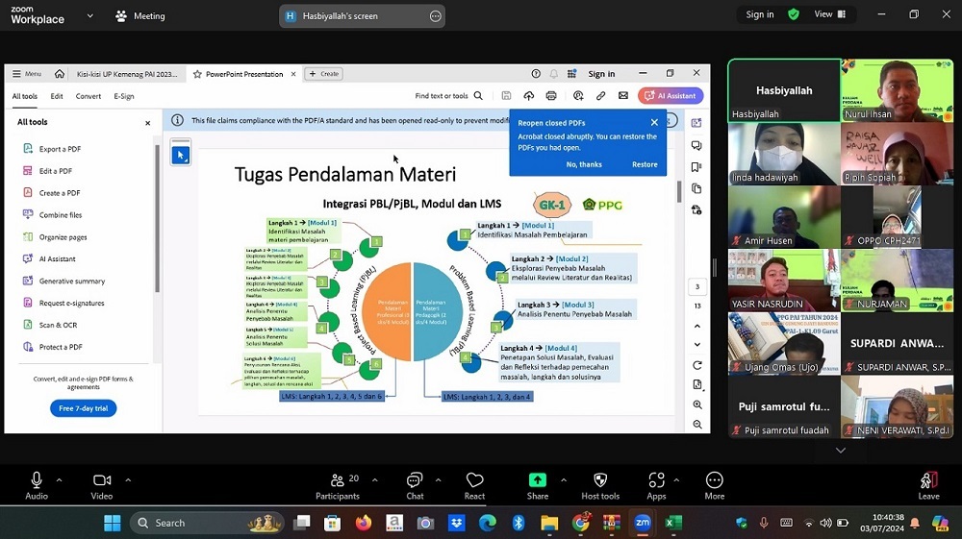Upload PDF to cloud icon
The width and height of the screenshot is (962, 539).
click(528, 95)
